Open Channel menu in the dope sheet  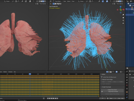(10, 72)
